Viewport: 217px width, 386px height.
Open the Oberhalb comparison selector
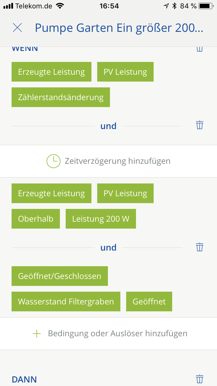(36, 219)
